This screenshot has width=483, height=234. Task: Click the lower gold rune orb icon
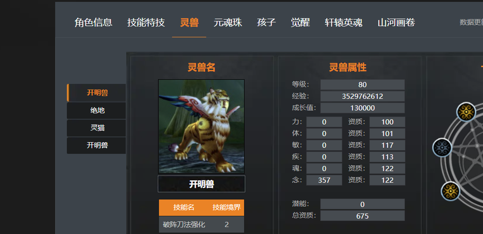pyautogui.click(x=450, y=191)
